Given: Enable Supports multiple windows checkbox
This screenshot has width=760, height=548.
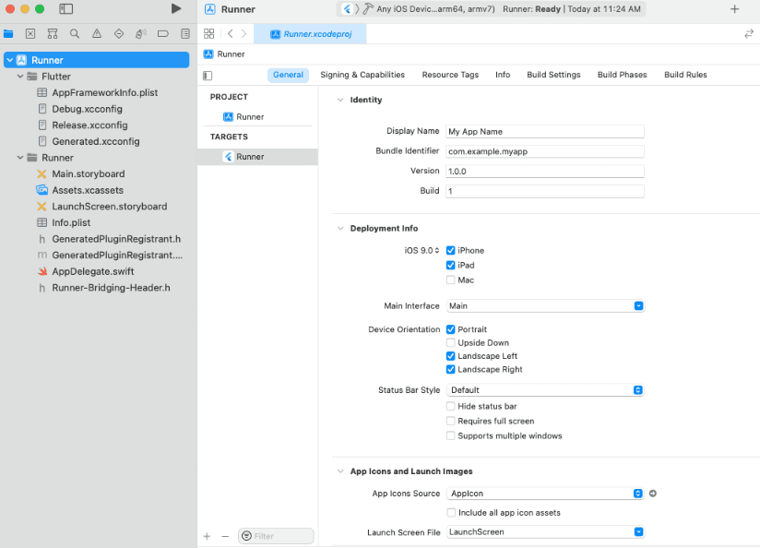Looking at the screenshot, I should click(451, 435).
